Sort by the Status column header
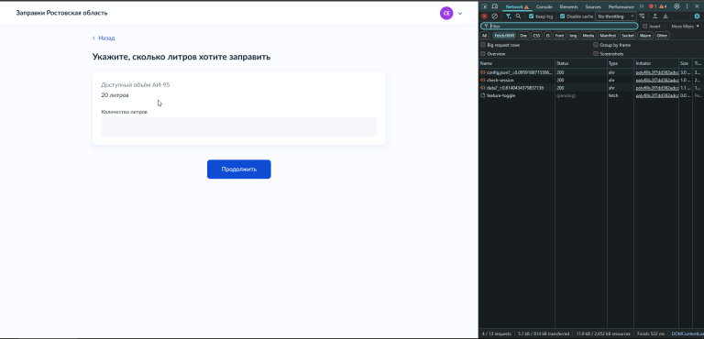 581,63
